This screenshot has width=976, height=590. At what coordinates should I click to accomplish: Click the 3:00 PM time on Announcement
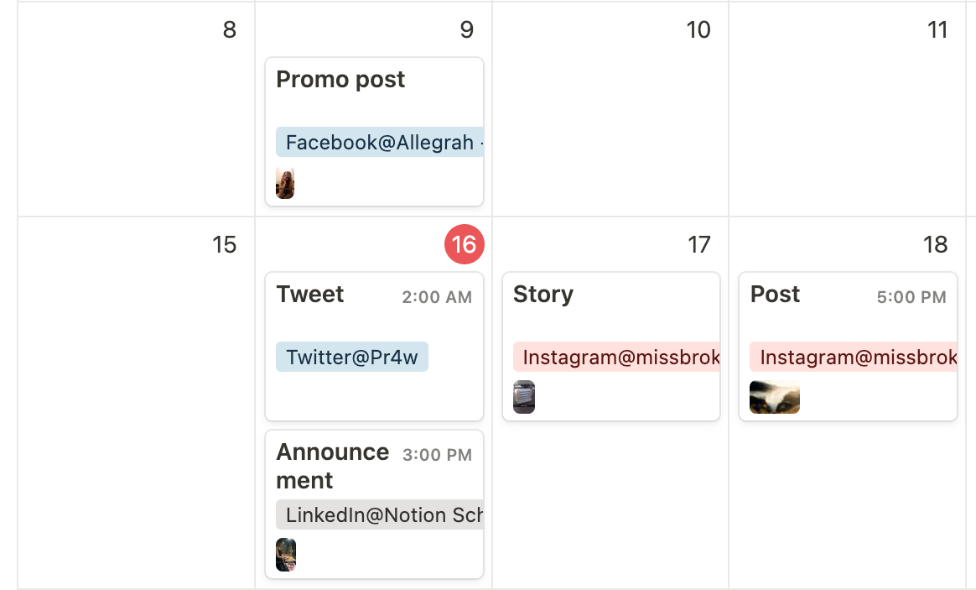(437, 455)
